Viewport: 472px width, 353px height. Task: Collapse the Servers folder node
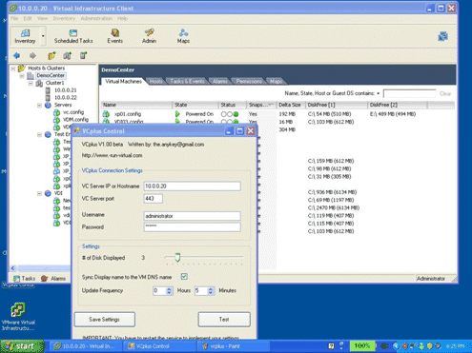[39, 105]
